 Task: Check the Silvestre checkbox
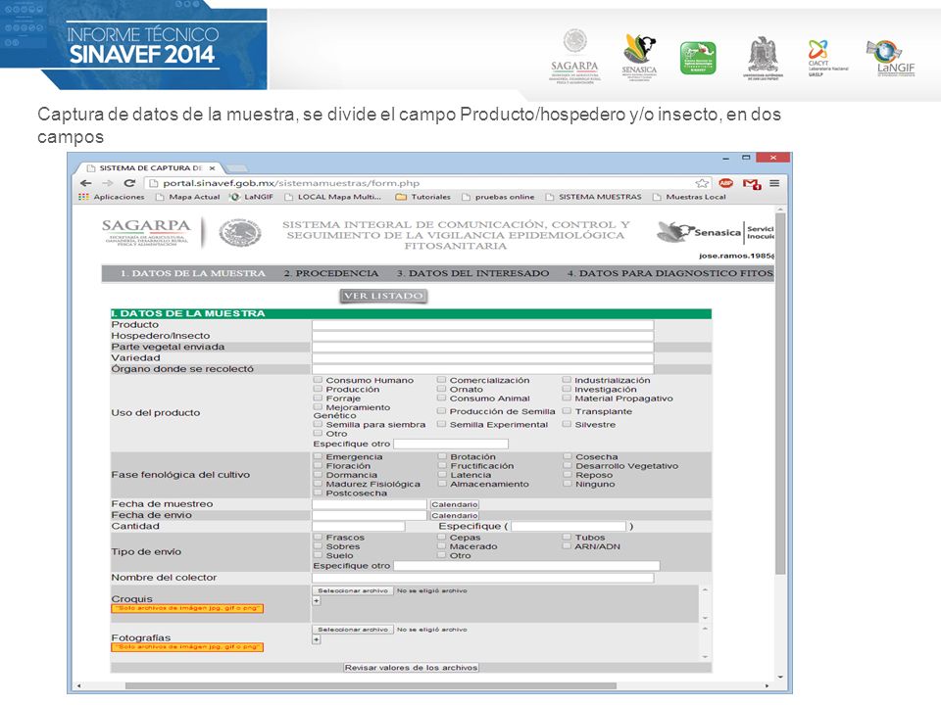tap(567, 424)
